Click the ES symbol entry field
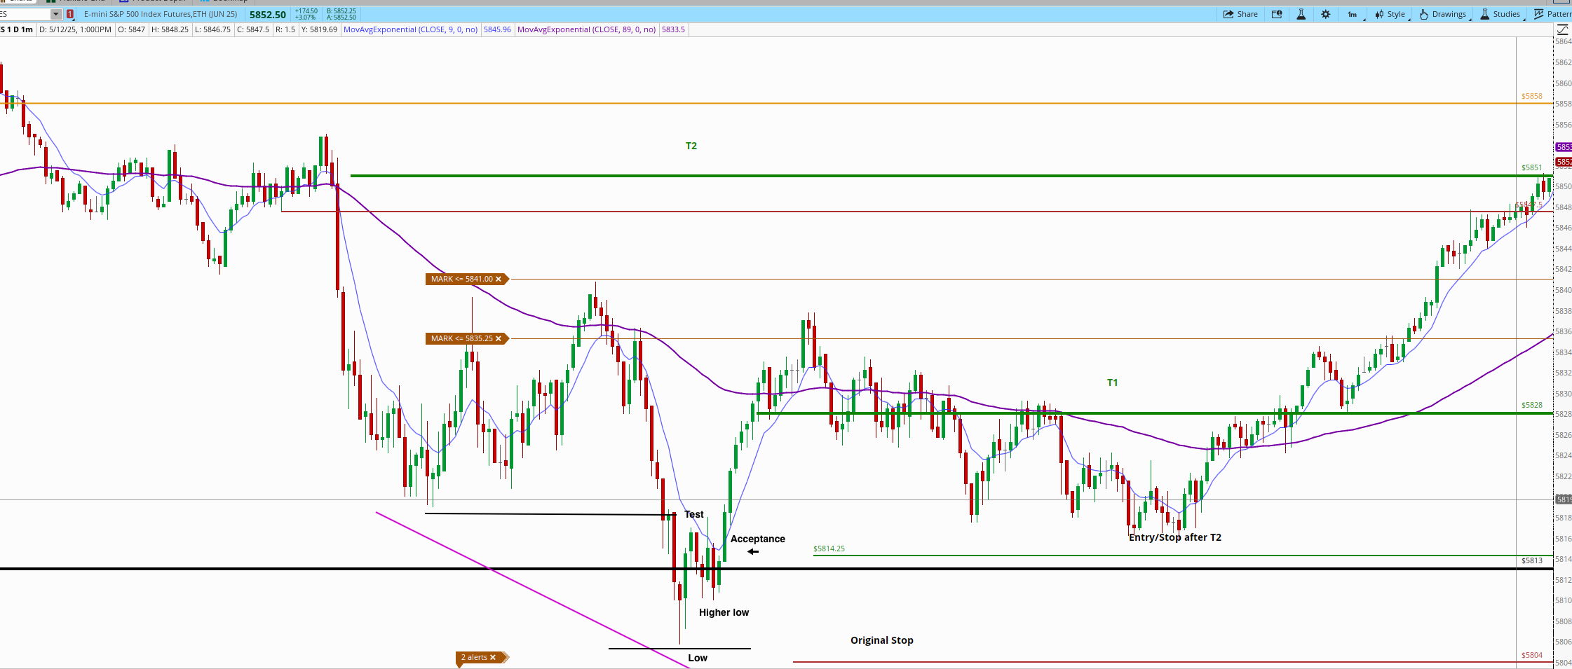 (x=25, y=14)
